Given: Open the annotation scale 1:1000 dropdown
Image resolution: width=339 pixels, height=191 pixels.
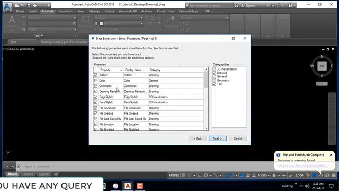Looking at the screenshot, I should [264, 175].
